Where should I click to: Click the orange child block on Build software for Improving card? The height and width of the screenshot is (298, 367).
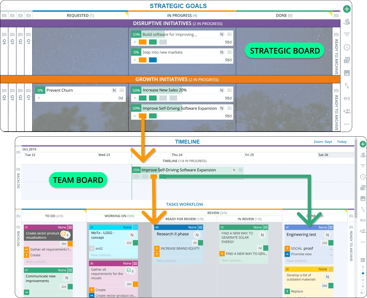(x=143, y=42)
